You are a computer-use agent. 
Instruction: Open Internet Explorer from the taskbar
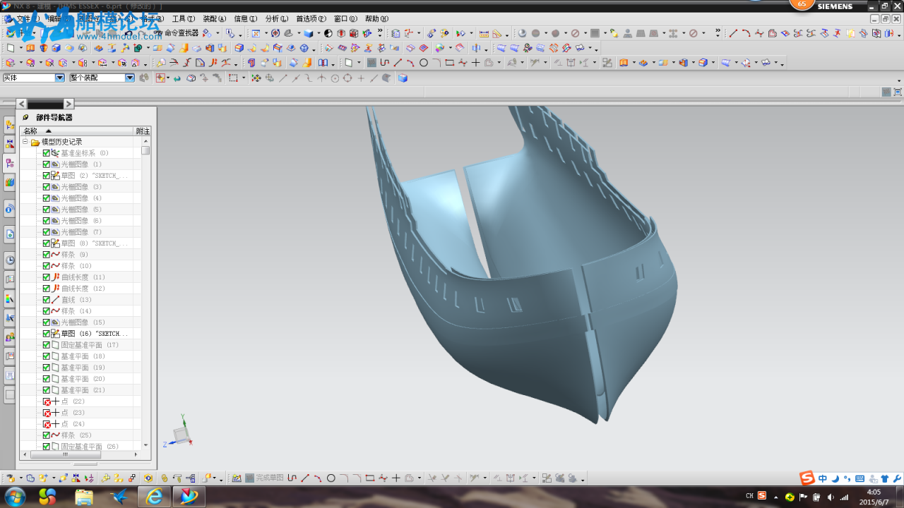[154, 497]
